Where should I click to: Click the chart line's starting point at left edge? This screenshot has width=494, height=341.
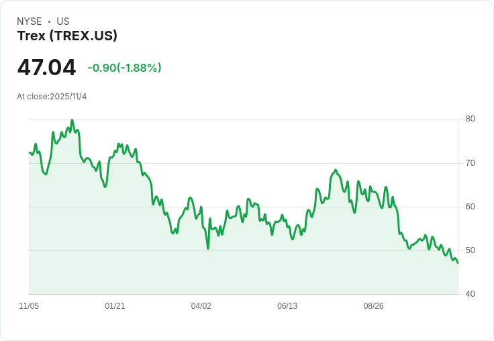(x=30, y=153)
